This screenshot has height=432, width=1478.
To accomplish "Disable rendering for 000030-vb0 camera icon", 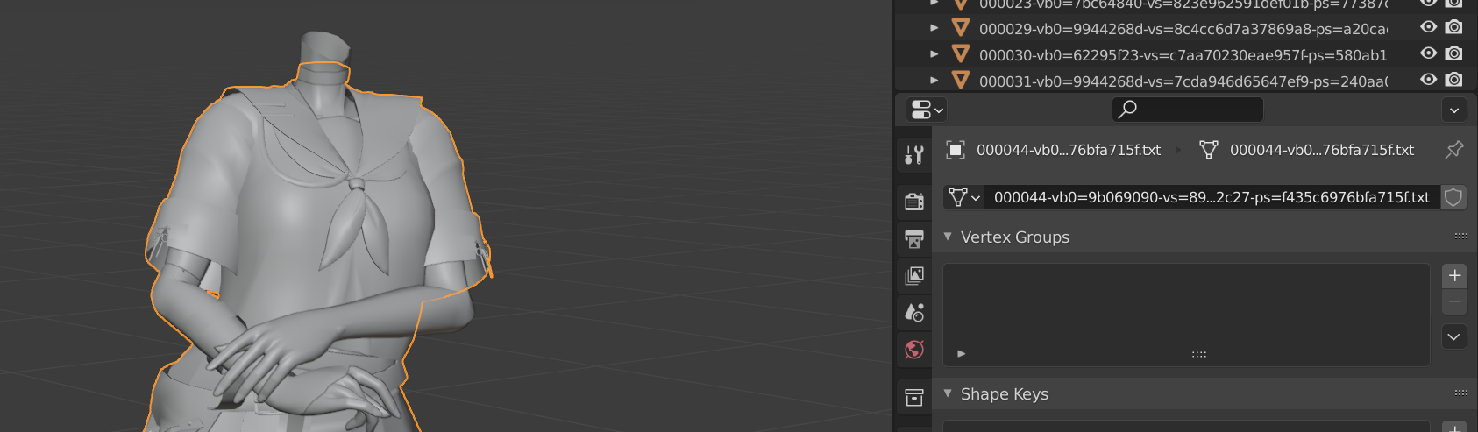I will click(x=1453, y=53).
